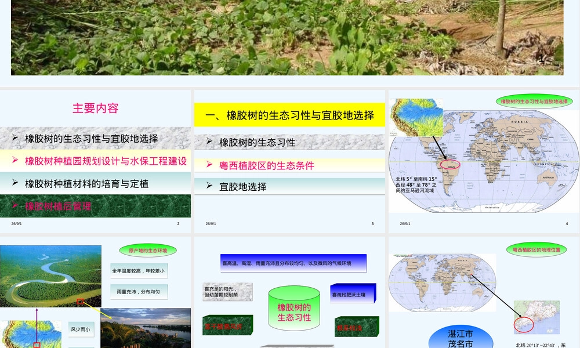The height and width of the screenshot is (348, 580).
Task: Click the box 喜充足的阳光，但幼苗期较耐荫
Action: pyautogui.click(x=227, y=292)
